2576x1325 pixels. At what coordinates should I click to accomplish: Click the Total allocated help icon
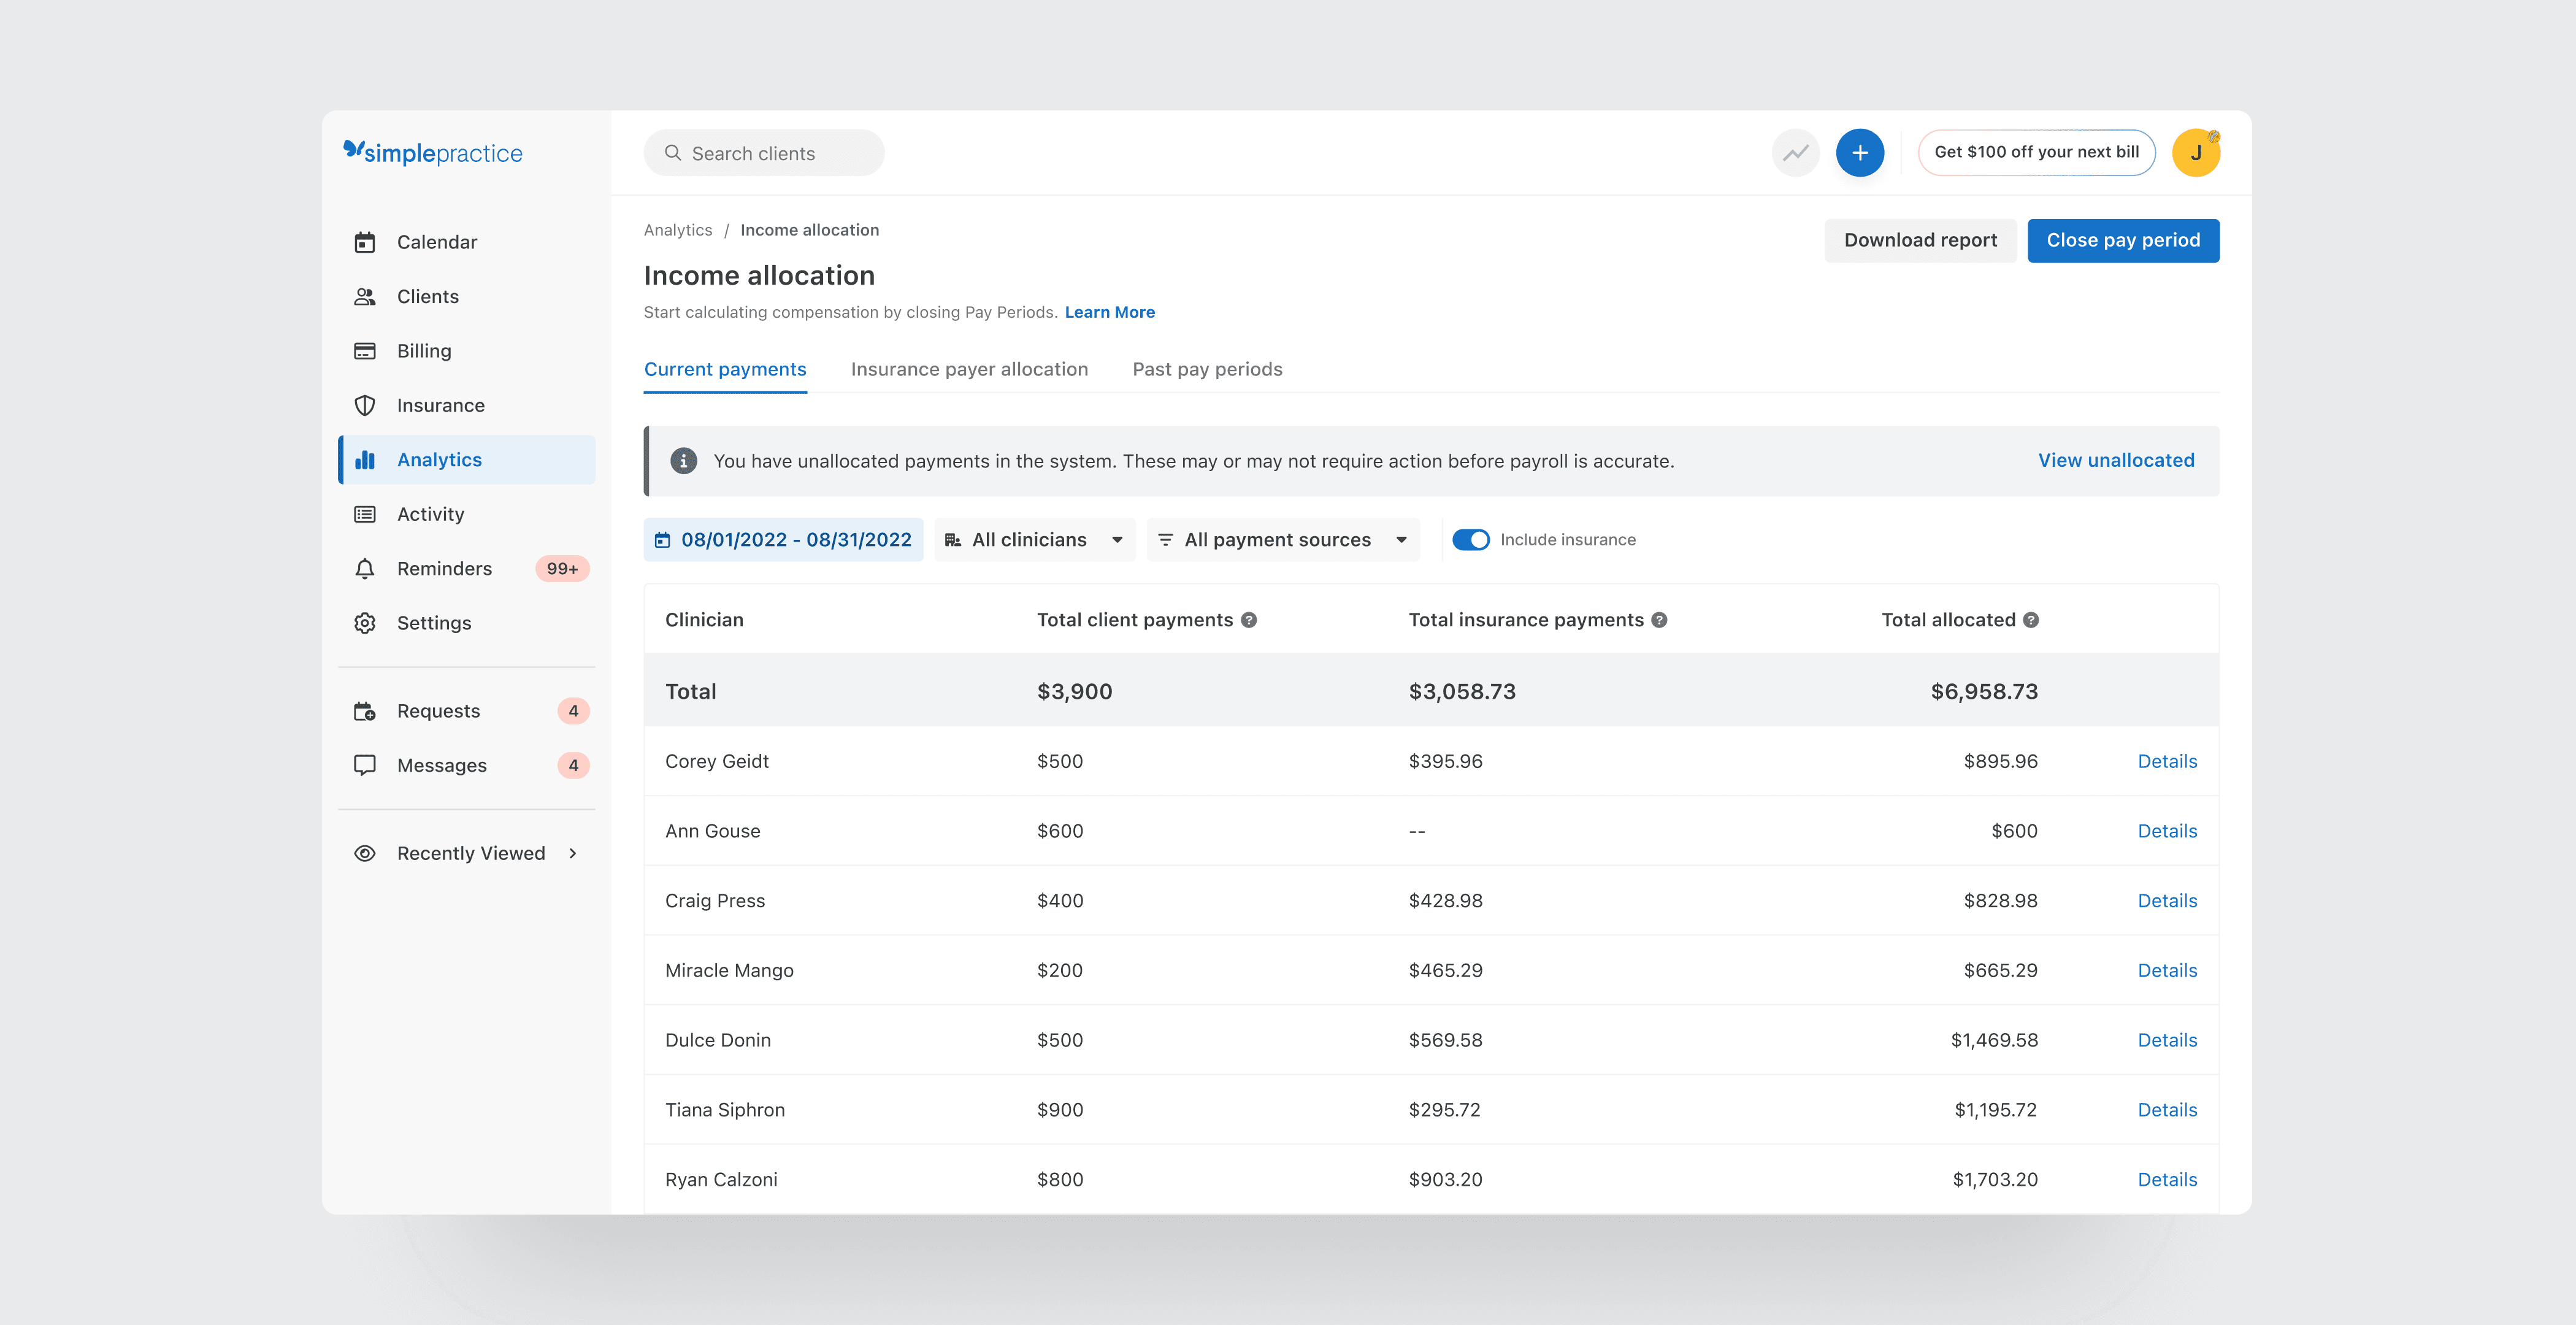[2031, 620]
